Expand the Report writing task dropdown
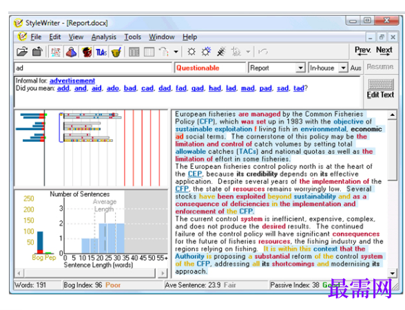Viewport: 405px width, 310px height. tap(300, 68)
